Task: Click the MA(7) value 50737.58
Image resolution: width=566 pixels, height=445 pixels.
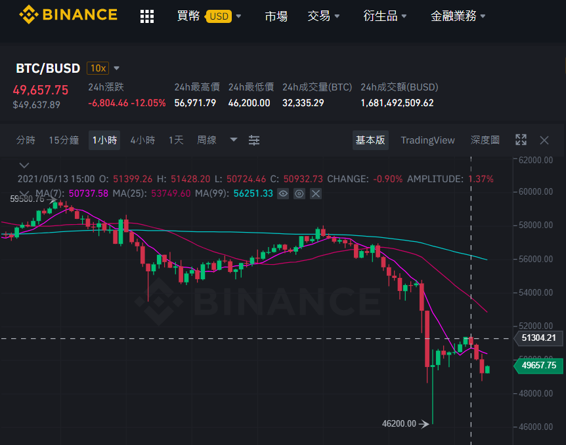Action: 89,193
